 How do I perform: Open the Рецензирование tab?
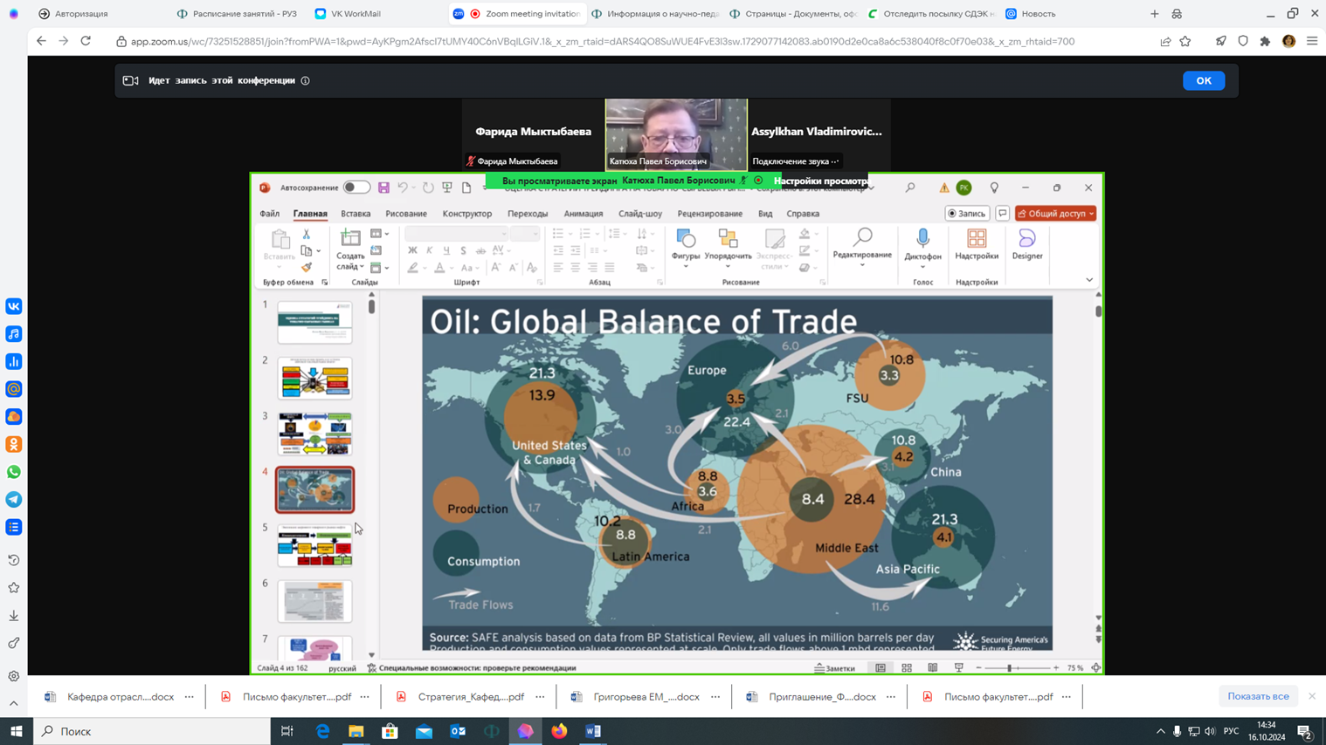[710, 214]
